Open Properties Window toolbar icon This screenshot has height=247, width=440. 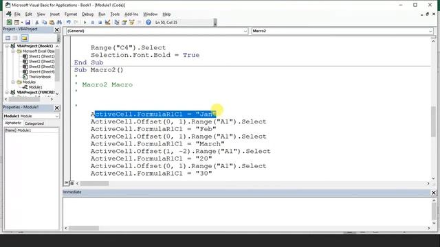[x=124, y=22]
